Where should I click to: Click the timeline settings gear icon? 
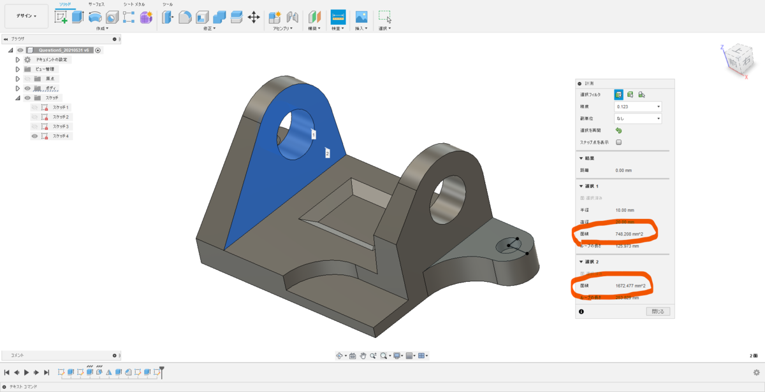pos(757,372)
